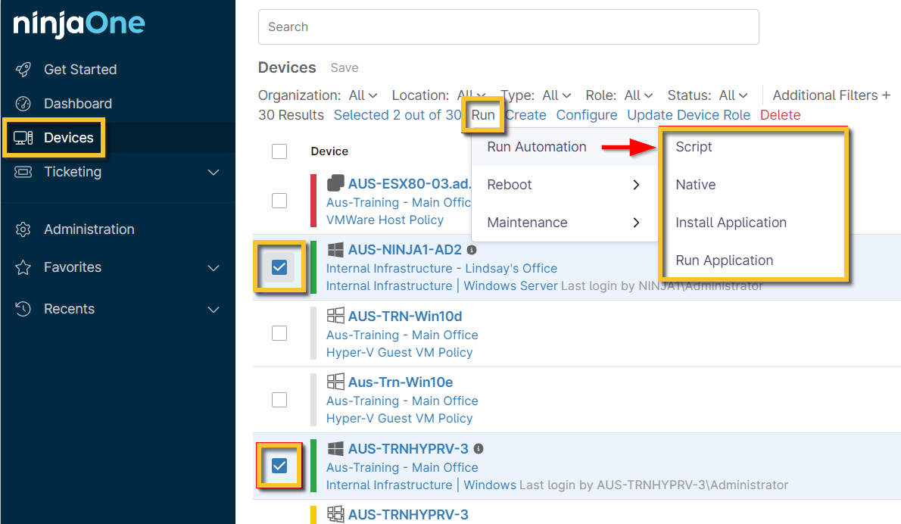The height and width of the screenshot is (524, 901).
Task: Open the Reboot submenu
Action: point(563,185)
